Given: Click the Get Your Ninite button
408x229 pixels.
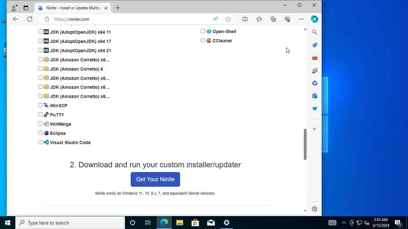Looking at the screenshot, I should [155, 179].
